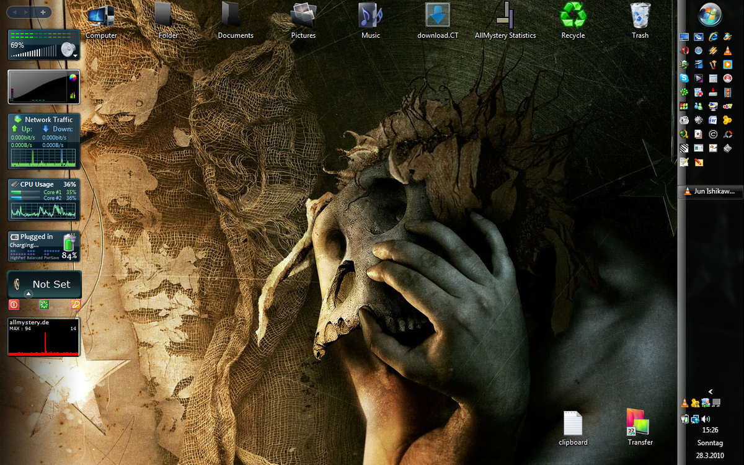Open the Solitaire cards icon in quick launch
This screenshot has width=744, height=465.
click(x=699, y=134)
